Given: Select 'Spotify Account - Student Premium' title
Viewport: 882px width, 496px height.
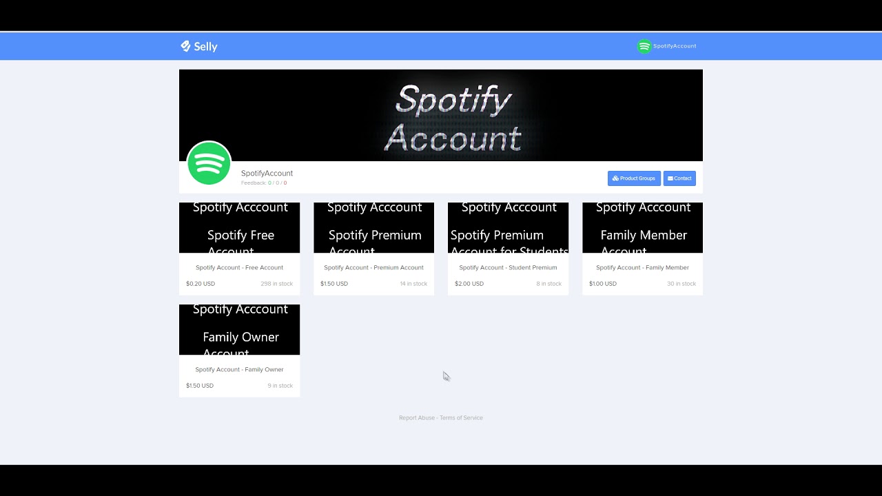Looking at the screenshot, I should (x=508, y=267).
